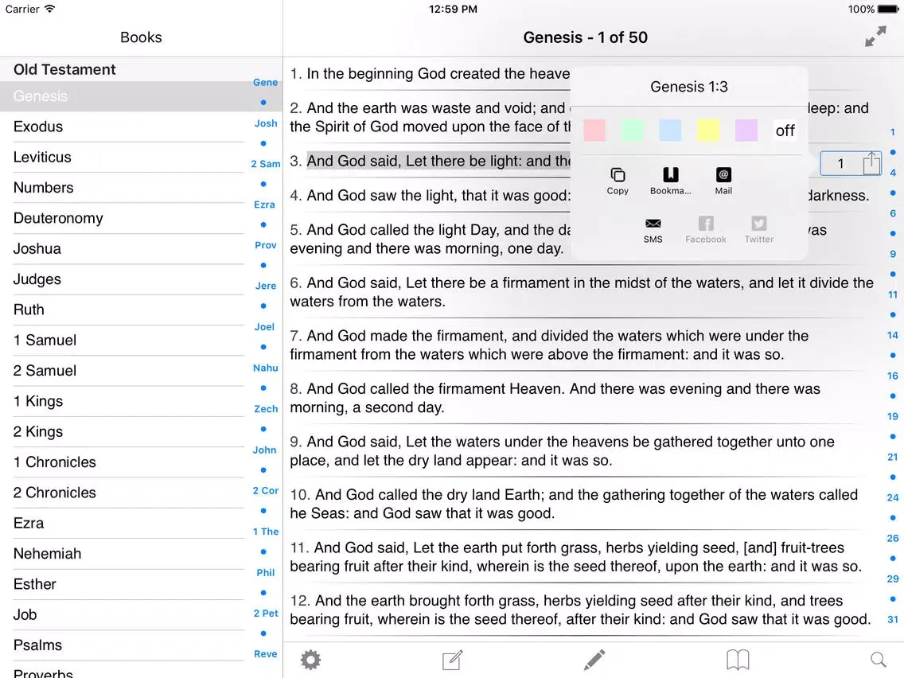
Task: Jump to 2 Cor in the book index
Action: pyautogui.click(x=265, y=491)
